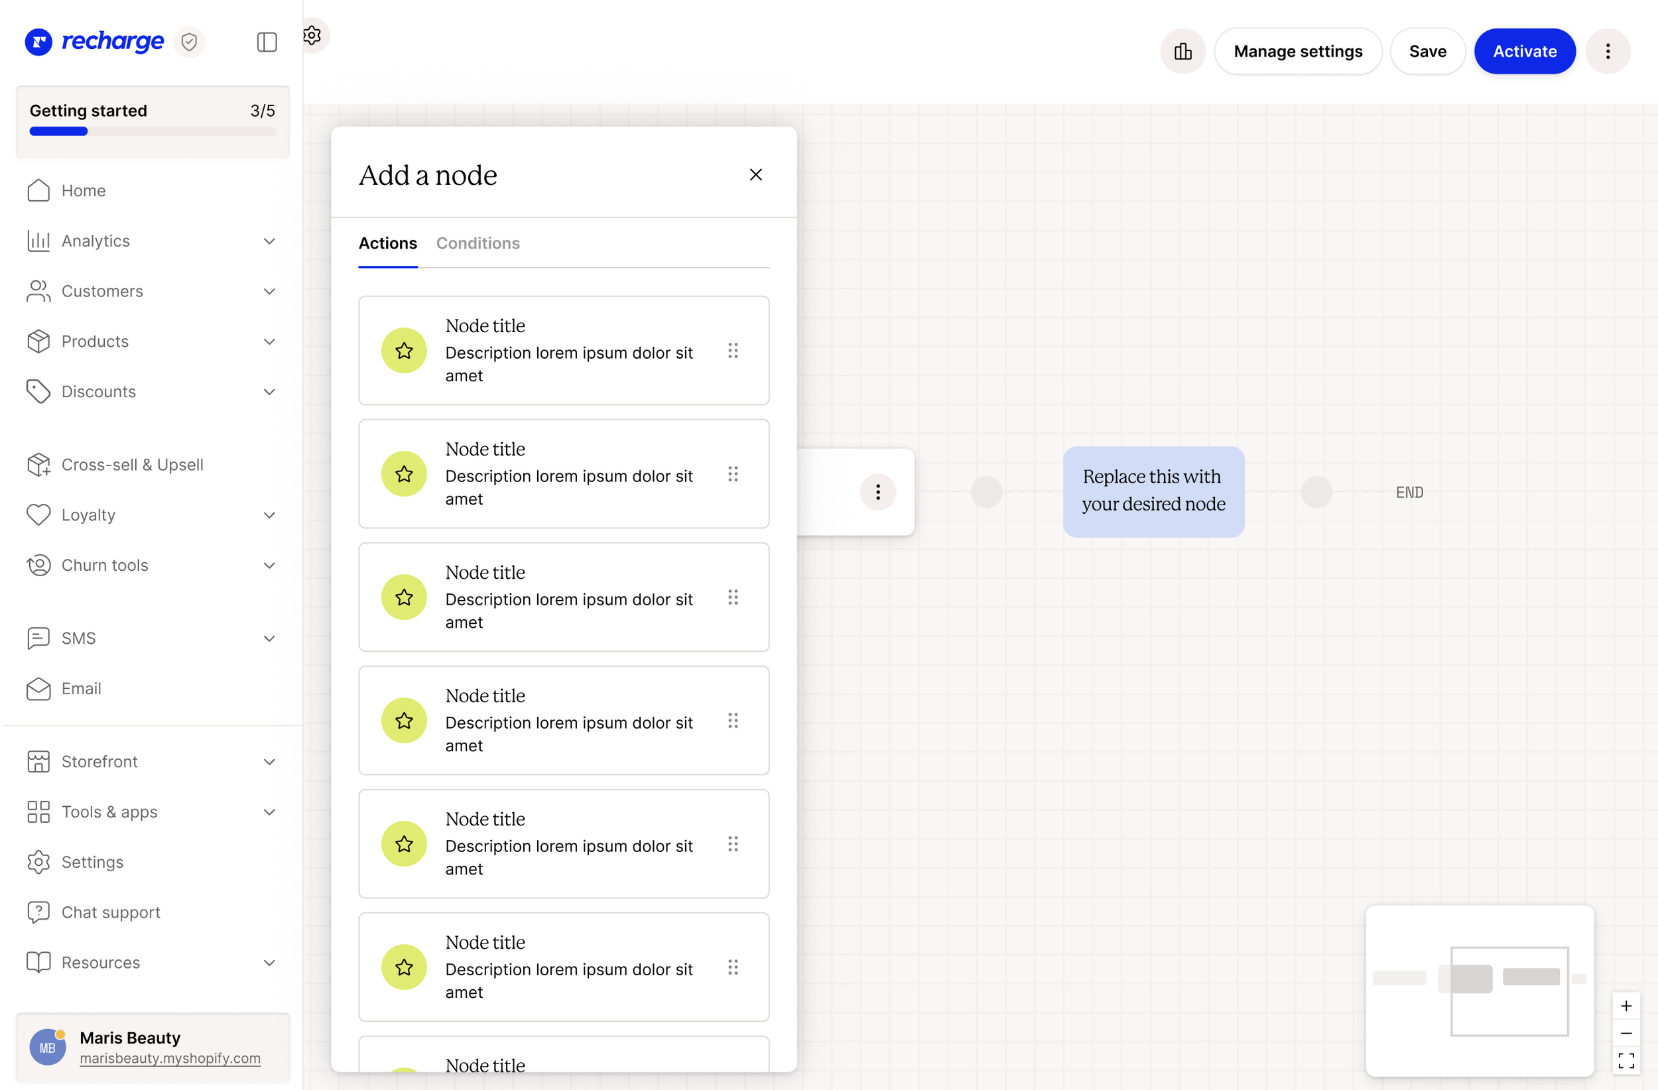Open the analytics bar chart button

tap(1183, 51)
